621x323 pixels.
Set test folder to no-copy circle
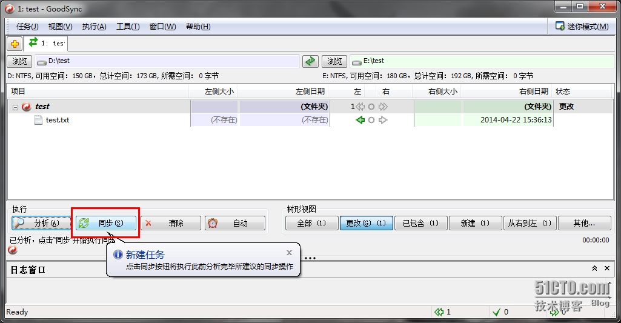point(371,107)
